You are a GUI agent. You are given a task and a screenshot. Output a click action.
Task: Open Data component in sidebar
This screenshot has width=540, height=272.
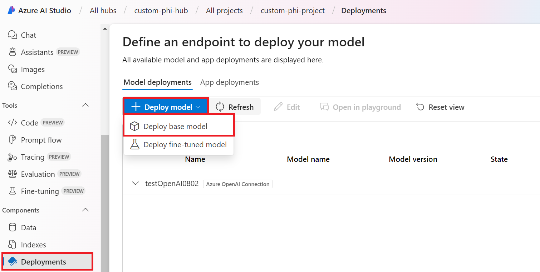(x=22, y=227)
